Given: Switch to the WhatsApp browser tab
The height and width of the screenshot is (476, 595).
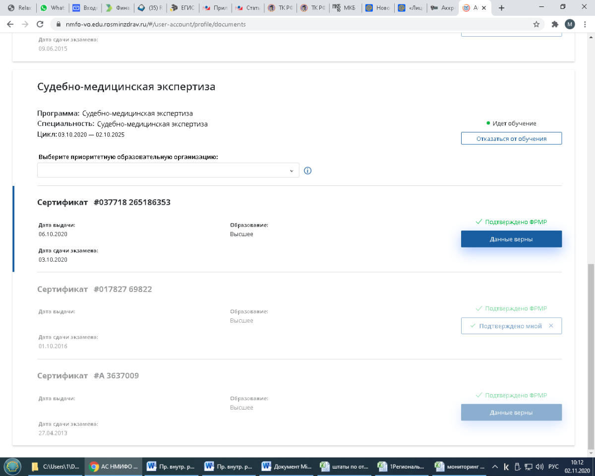Looking at the screenshot, I should pos(52,8).
